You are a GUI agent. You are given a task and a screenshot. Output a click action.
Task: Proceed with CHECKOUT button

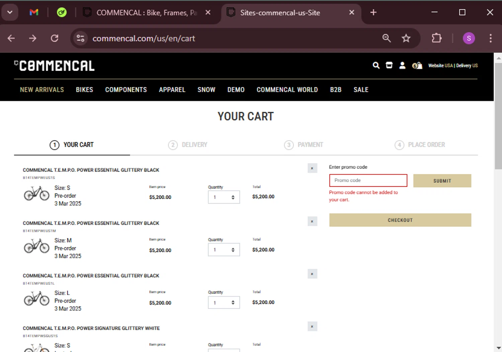pos(400,220)
